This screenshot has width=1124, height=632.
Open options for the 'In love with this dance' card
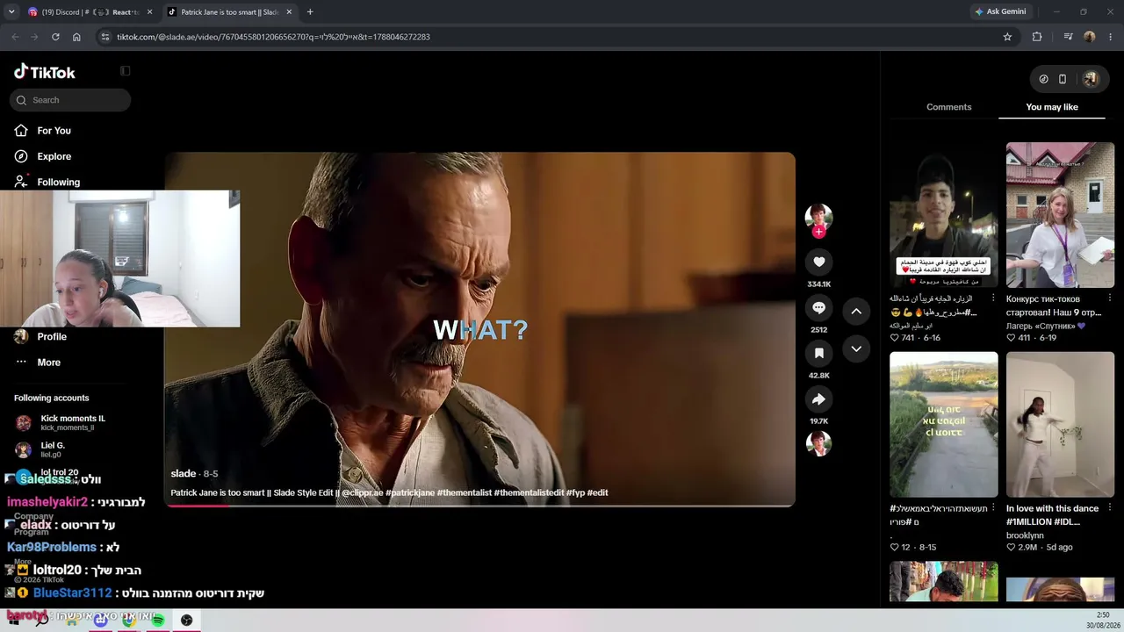1110,508
